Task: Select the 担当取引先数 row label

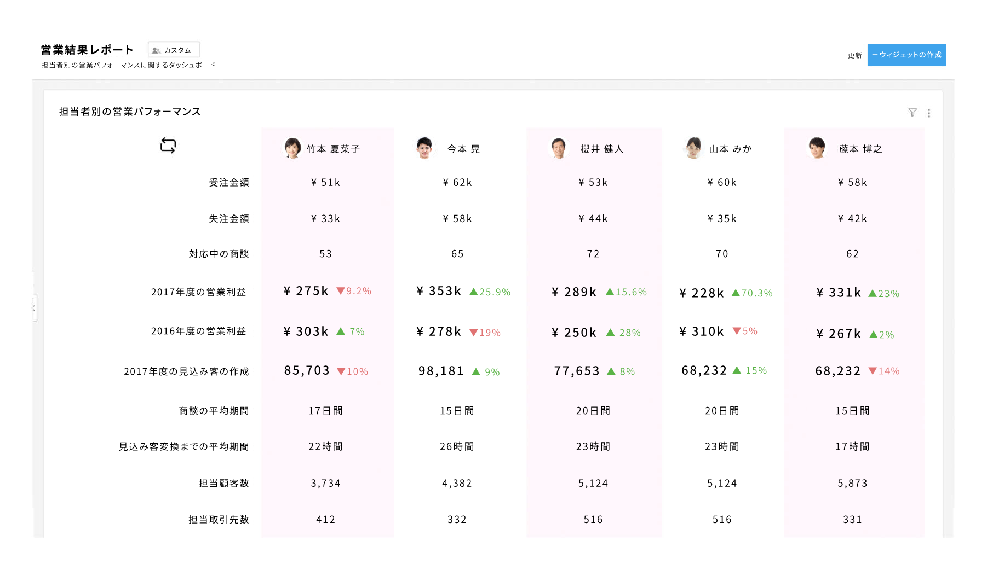Action: coord(219,520)
